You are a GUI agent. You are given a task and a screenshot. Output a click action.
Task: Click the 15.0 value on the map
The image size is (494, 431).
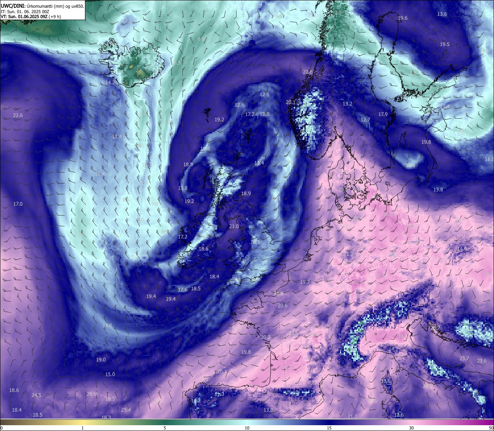coord(110,375)
